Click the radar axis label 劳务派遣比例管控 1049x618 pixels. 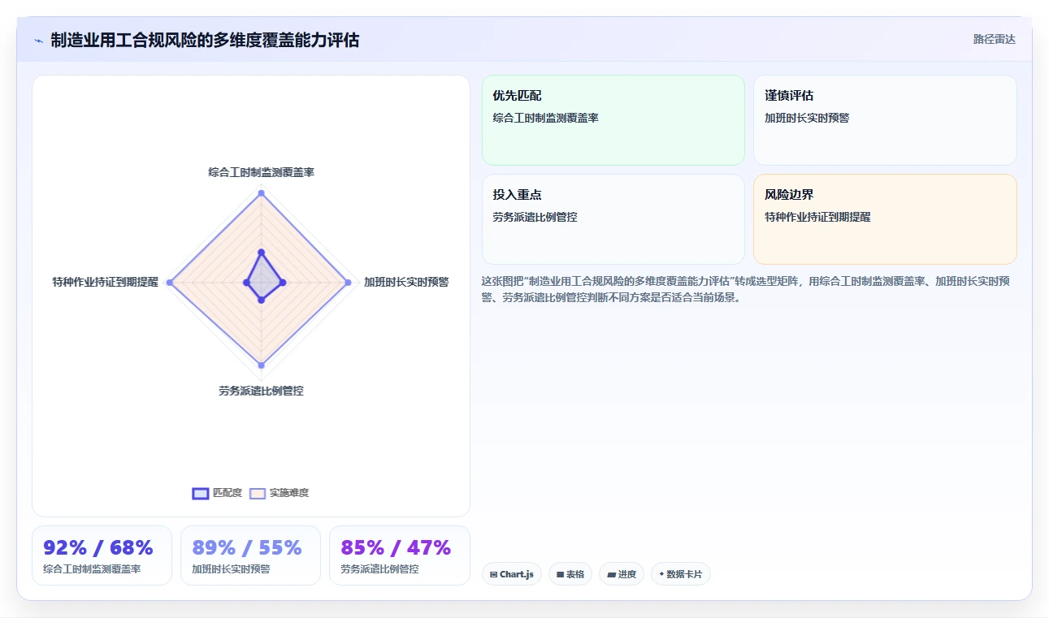click(x=261, y=391)
